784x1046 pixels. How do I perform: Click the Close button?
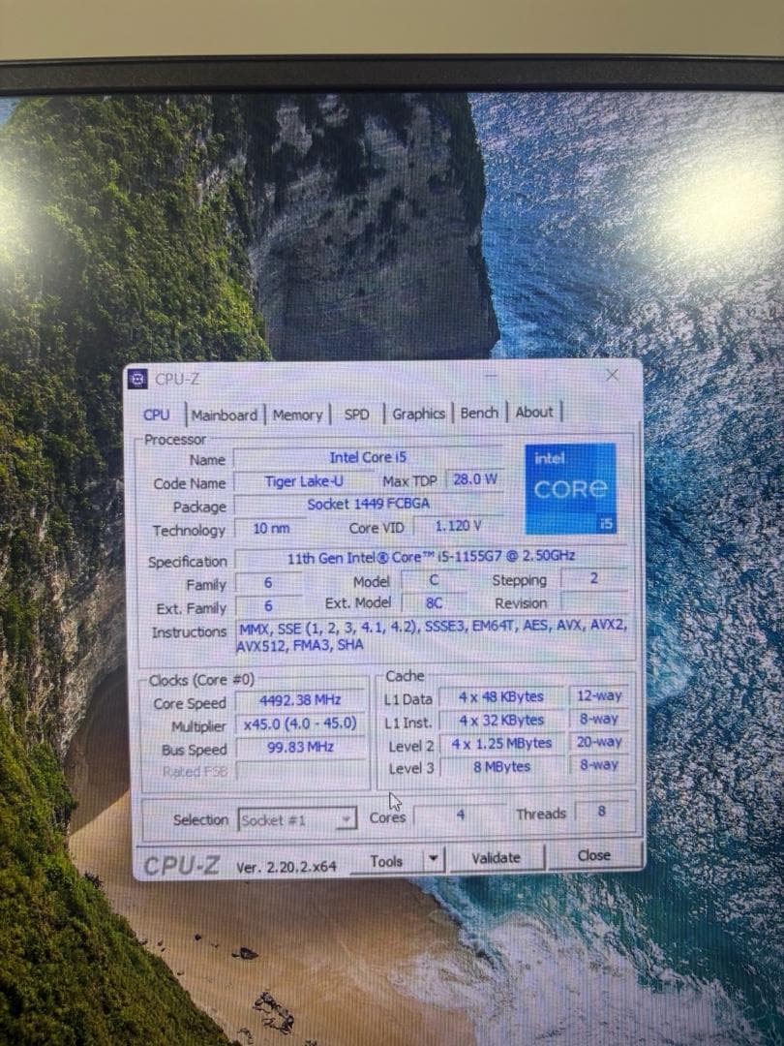tap(594, 855)
